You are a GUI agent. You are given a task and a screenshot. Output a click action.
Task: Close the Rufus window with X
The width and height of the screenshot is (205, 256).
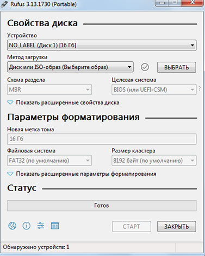click(192, 3)
